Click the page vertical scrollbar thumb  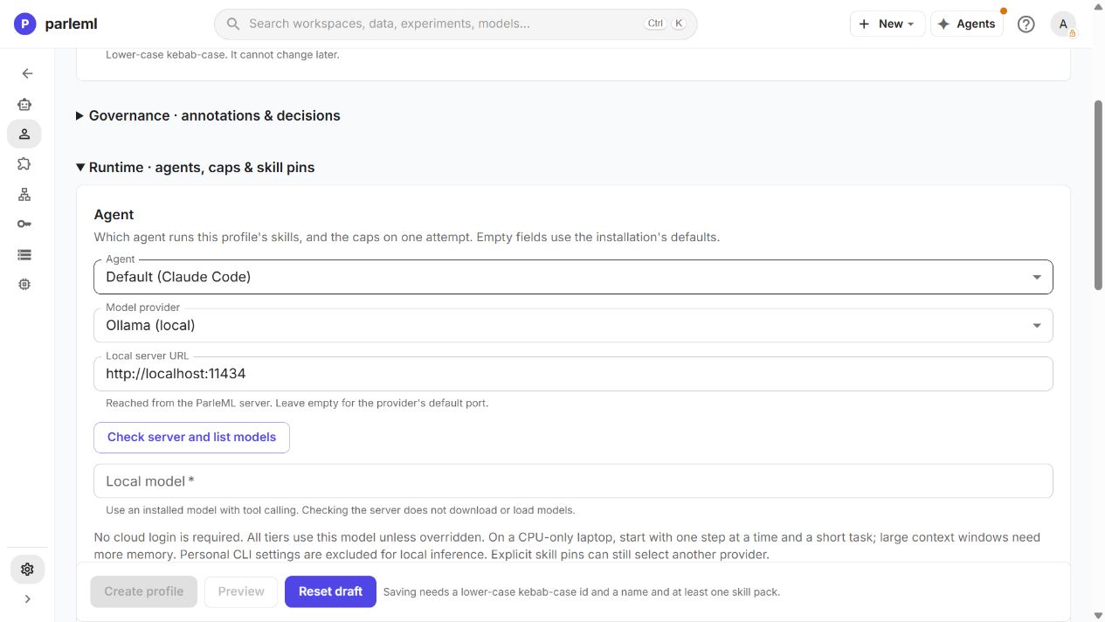tap(1098, 194)
